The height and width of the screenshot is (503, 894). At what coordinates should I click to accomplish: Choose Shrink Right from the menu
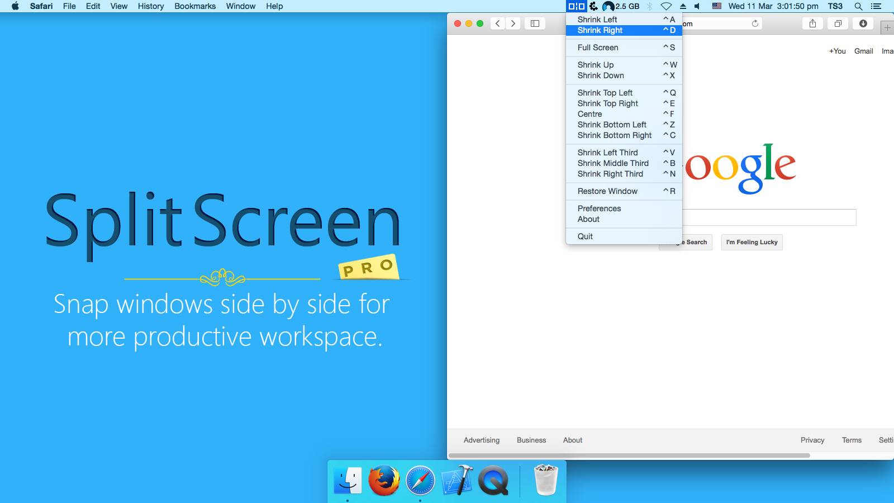[624, 30]
